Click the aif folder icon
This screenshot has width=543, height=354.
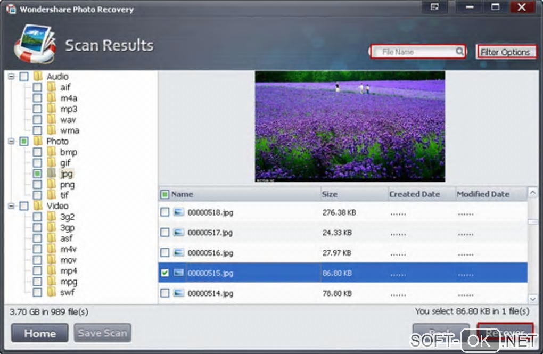(51, 87)
